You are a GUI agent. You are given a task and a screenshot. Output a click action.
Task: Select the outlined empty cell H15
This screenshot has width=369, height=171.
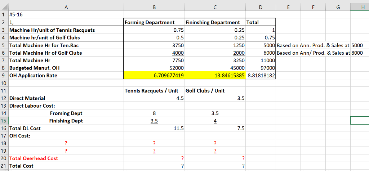point(360,121)
